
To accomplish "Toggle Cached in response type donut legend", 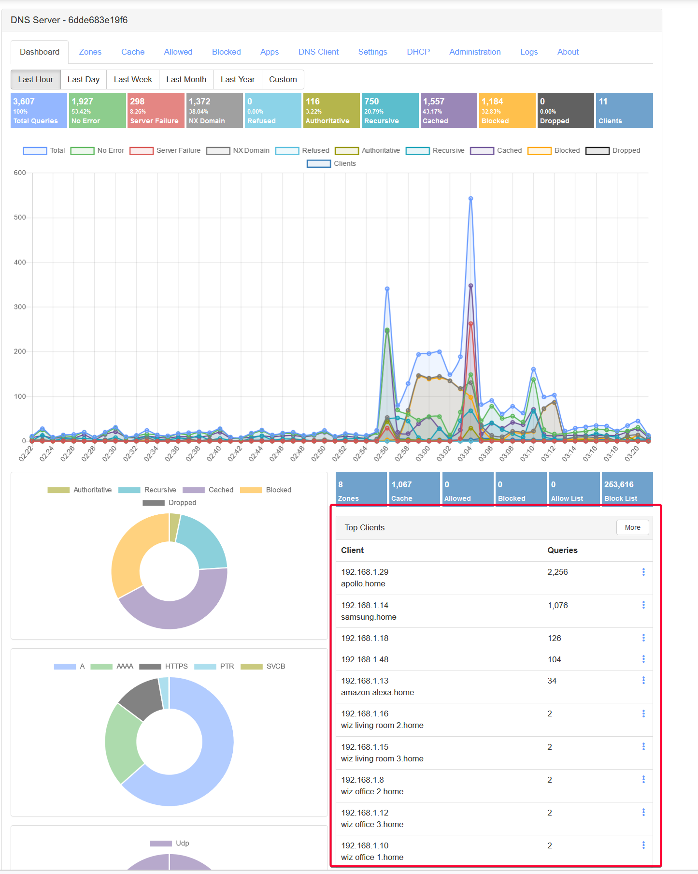I will [208, 490].
